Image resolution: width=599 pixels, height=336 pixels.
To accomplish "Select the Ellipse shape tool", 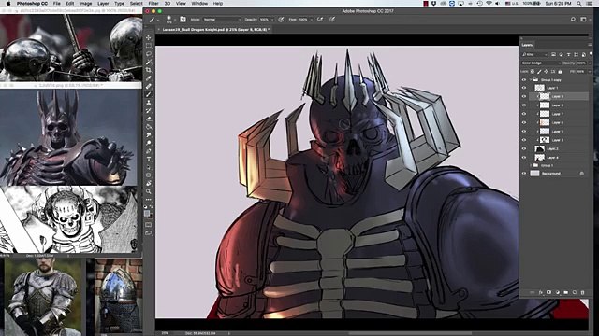I will coord(148,175).
